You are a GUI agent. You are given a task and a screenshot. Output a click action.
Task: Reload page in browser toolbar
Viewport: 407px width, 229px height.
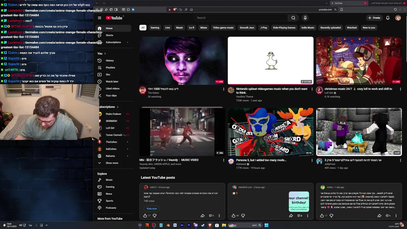[395, 10]
